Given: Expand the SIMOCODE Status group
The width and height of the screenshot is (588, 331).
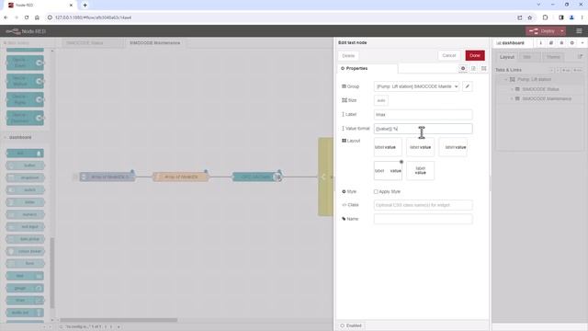Looking at the screenshot, I should coord(512,89).
